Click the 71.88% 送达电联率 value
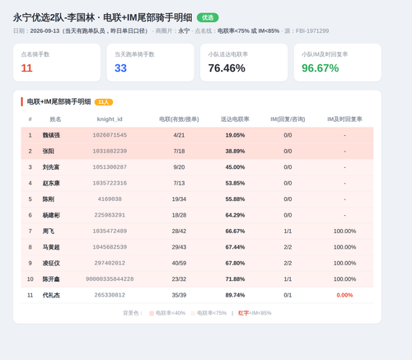Image resolution: width=412 pixels, height=360 pixels. tap(235, 279)
